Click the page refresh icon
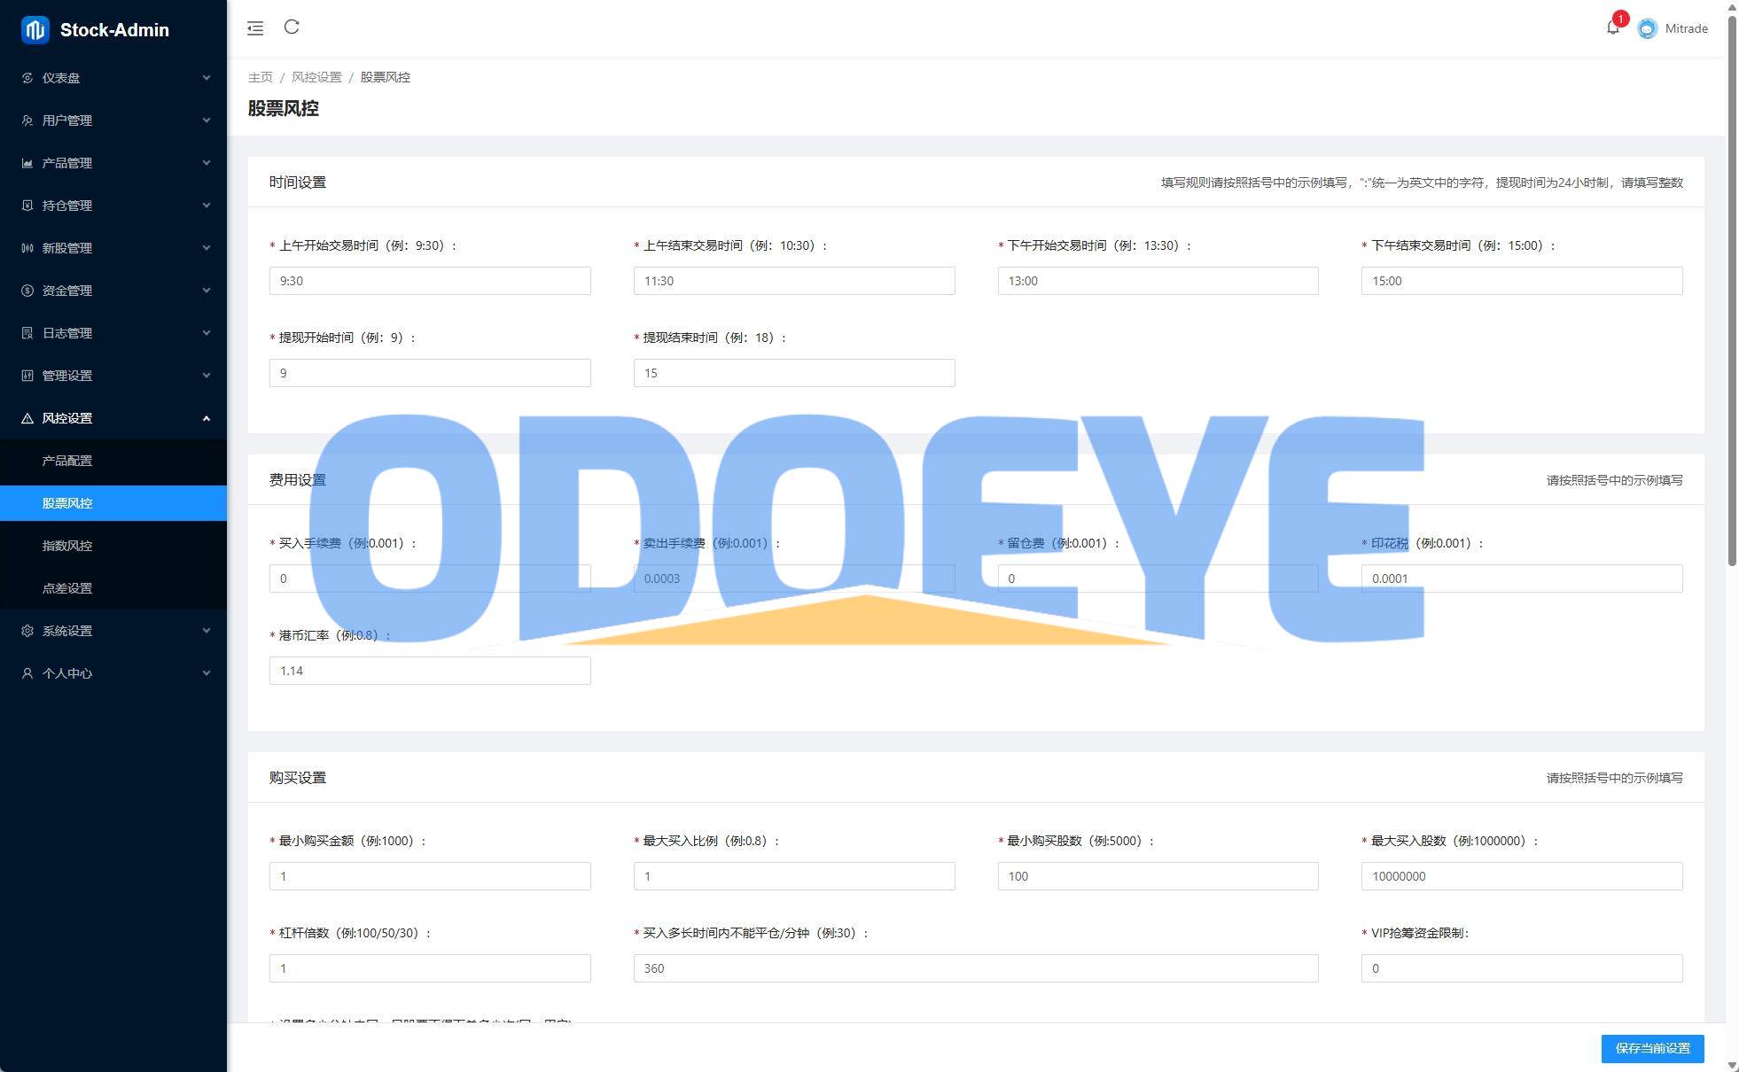 click(292, 27)
